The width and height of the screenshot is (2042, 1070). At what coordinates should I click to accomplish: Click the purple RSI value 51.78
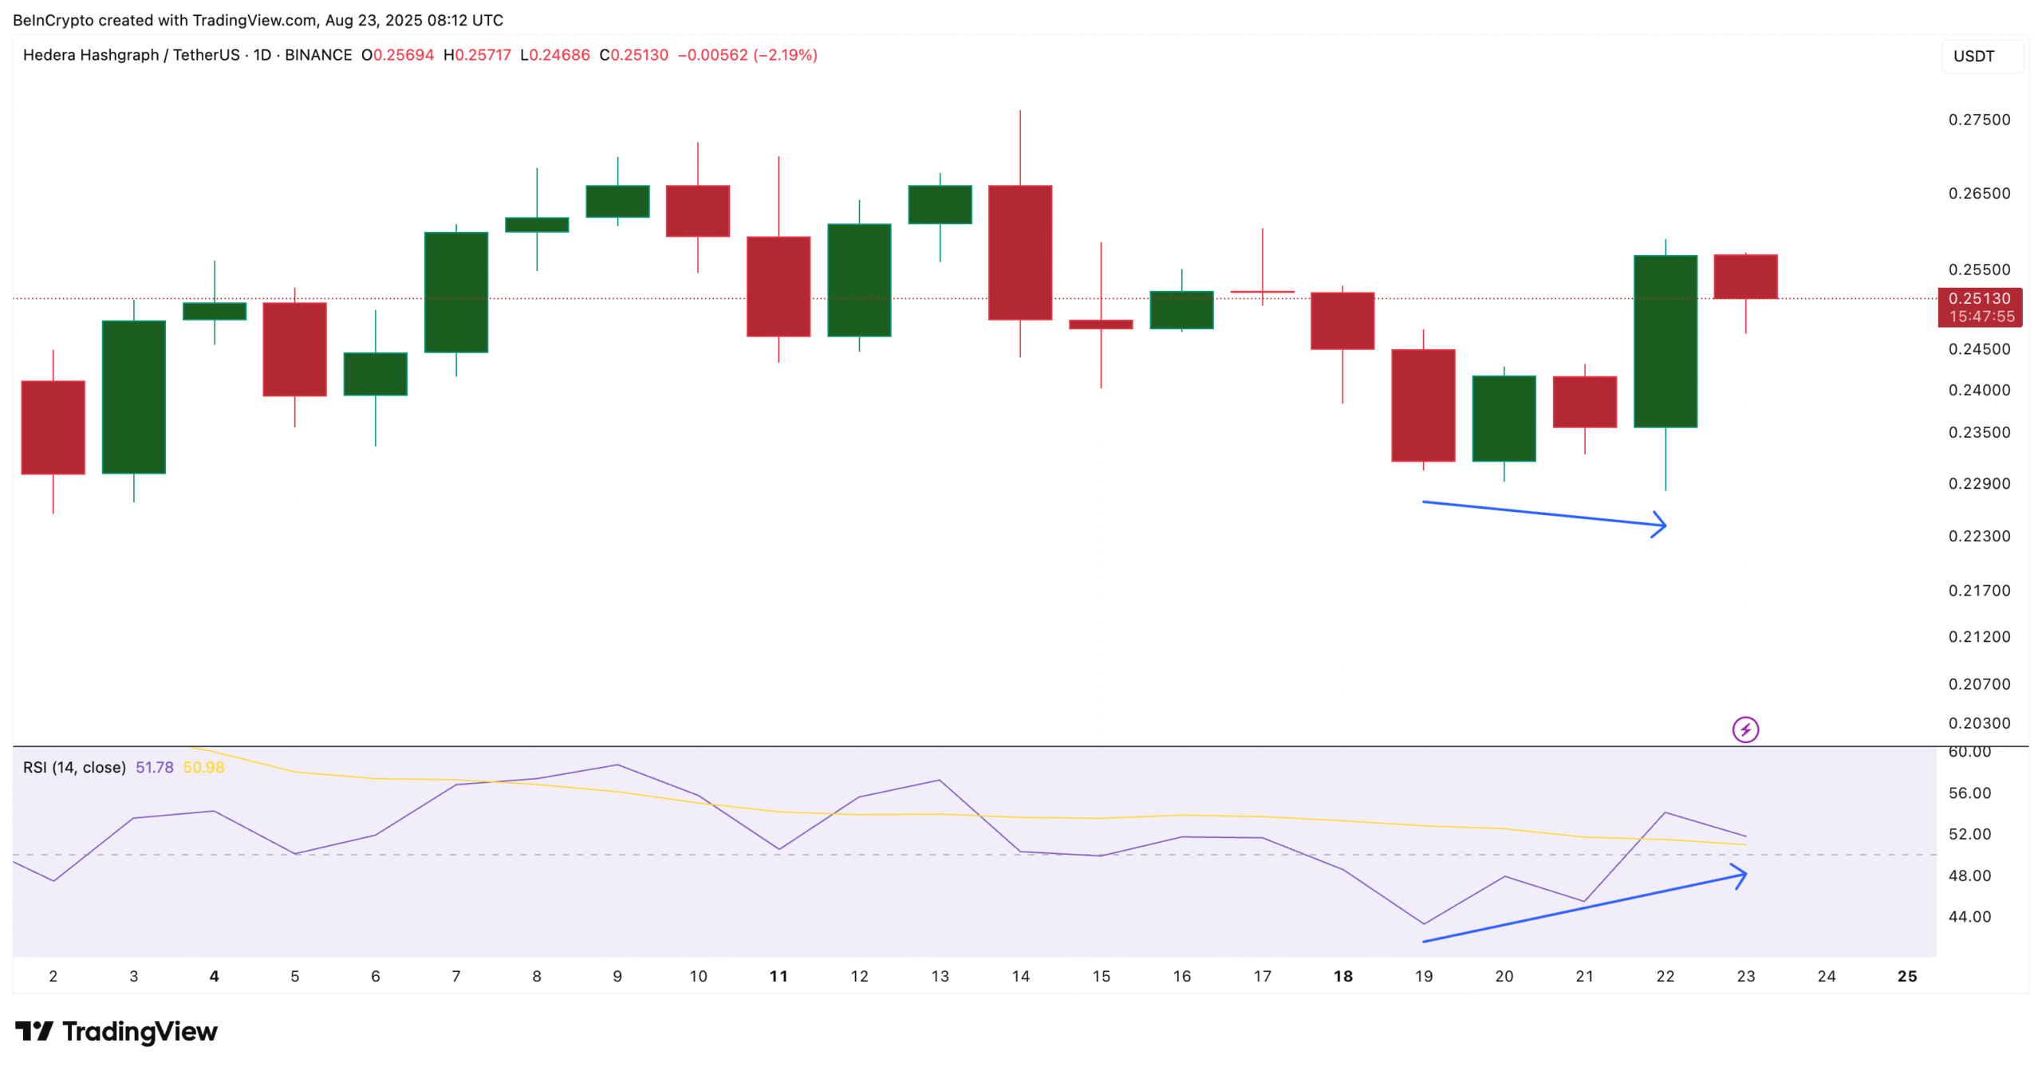coord(154,766)
